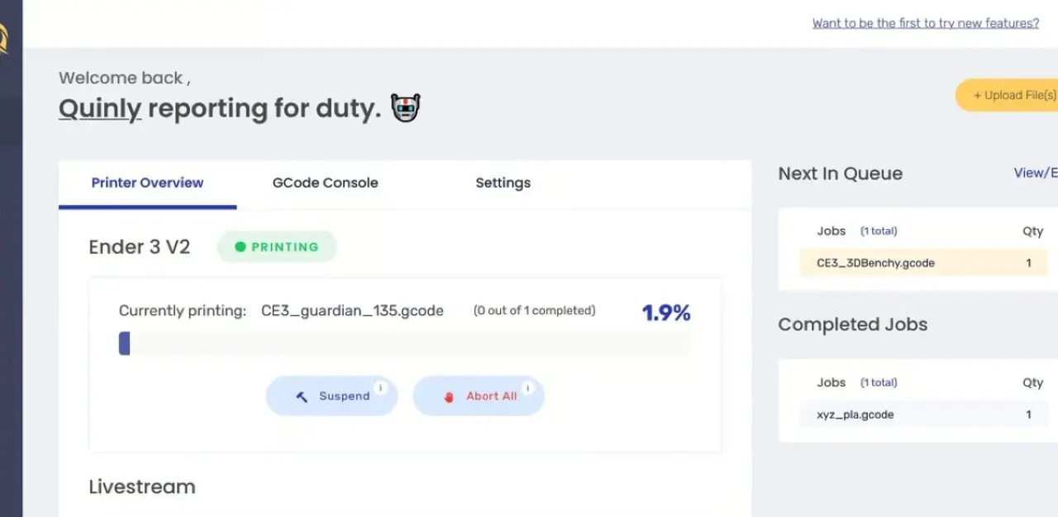
Task: Select the Printer Overview tab
Action: click(147, 183)
